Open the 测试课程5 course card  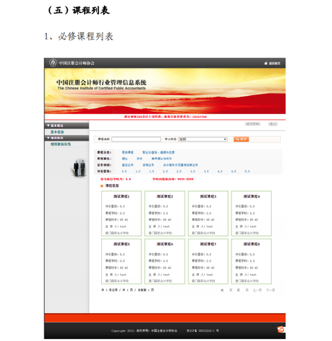click(x=122, y=261)
